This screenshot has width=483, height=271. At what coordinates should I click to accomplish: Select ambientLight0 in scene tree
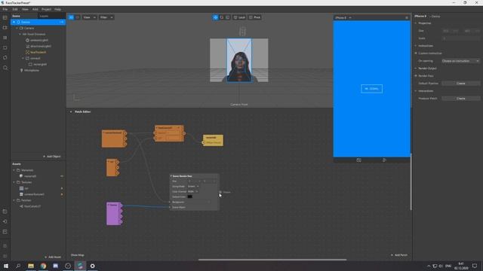[38, 40]
